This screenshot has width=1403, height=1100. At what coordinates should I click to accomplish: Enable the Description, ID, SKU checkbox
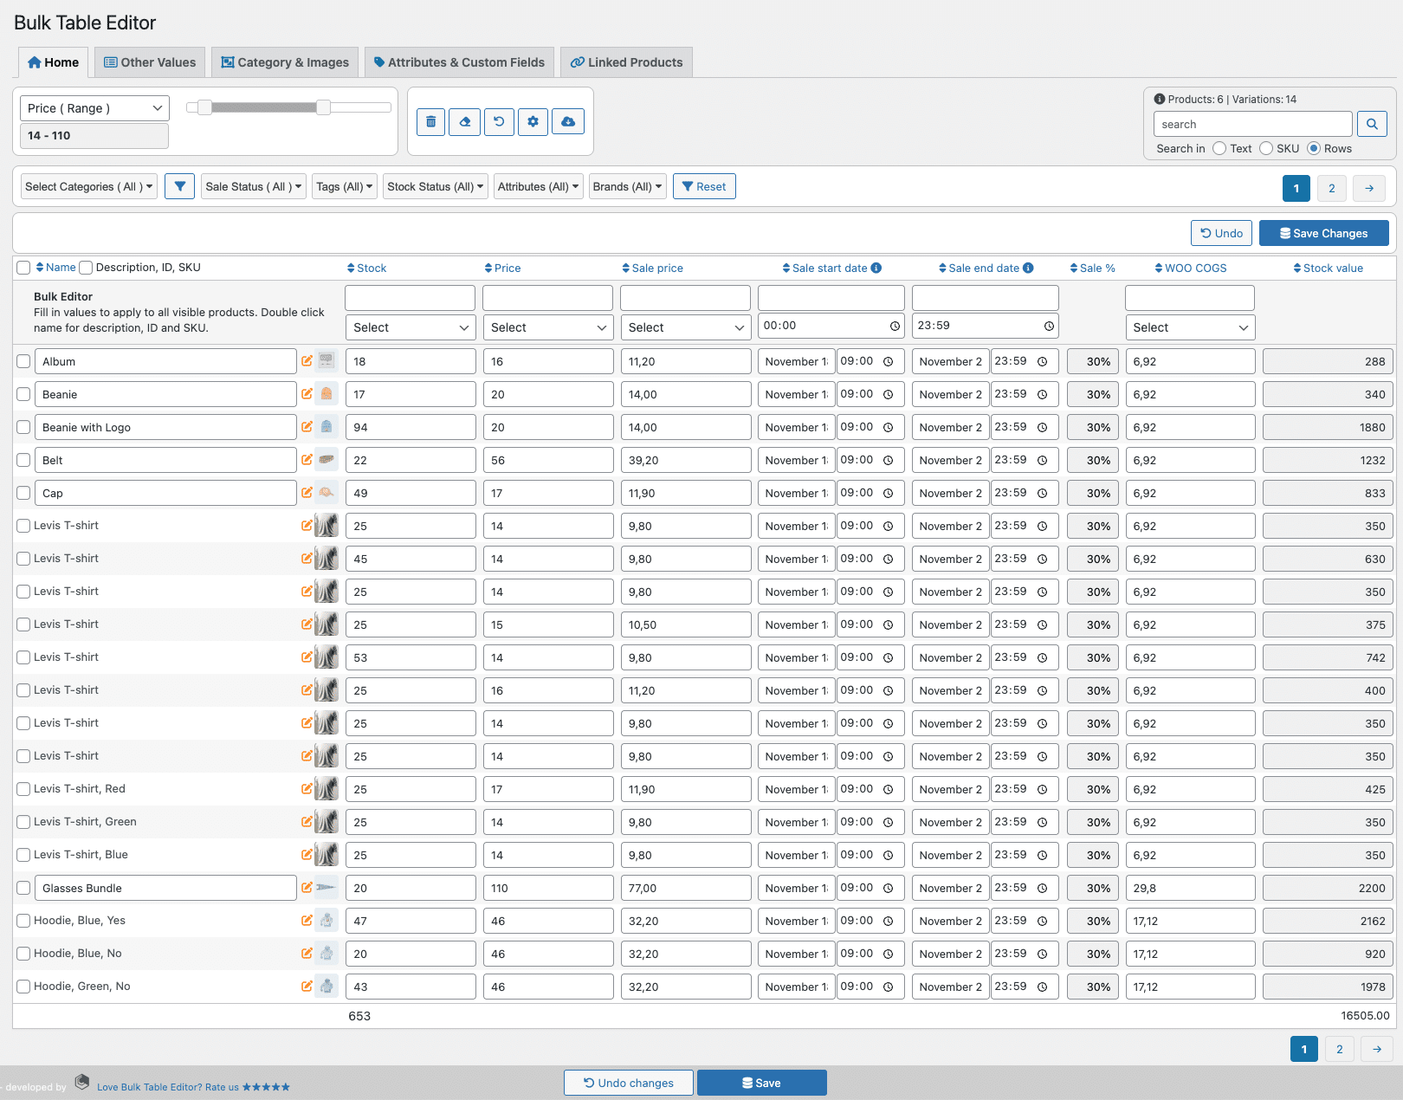[86, 268]
